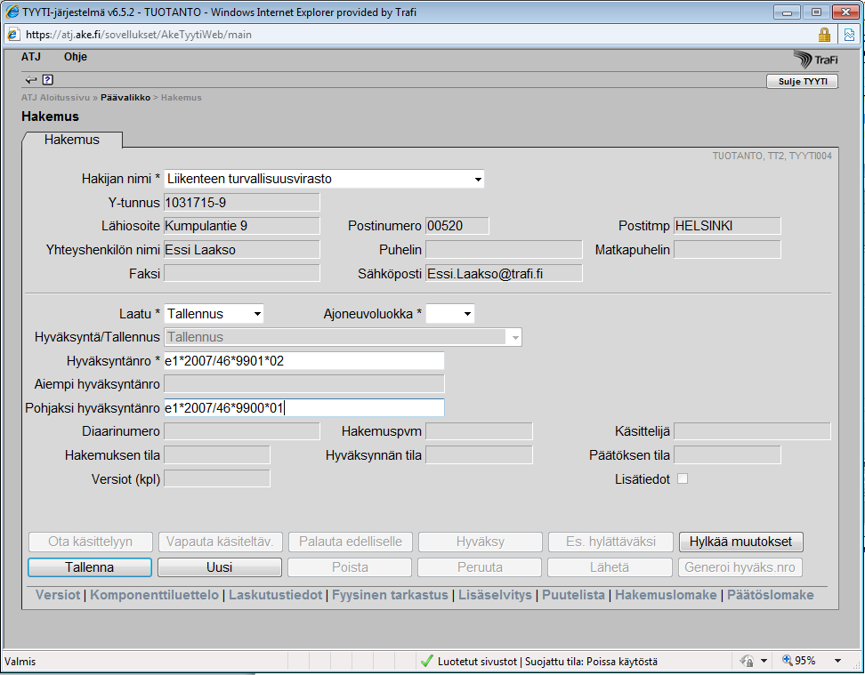Click the Matkapuhelin field

727,250
